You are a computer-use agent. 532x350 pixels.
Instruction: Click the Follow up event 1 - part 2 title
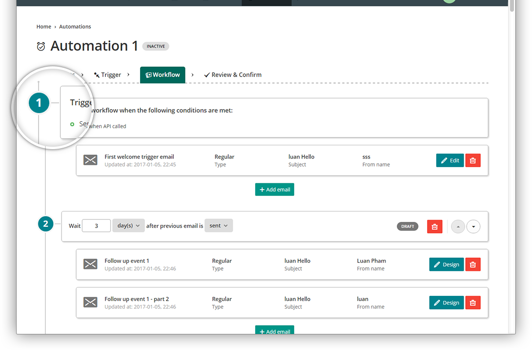click(x=136, y=299)
